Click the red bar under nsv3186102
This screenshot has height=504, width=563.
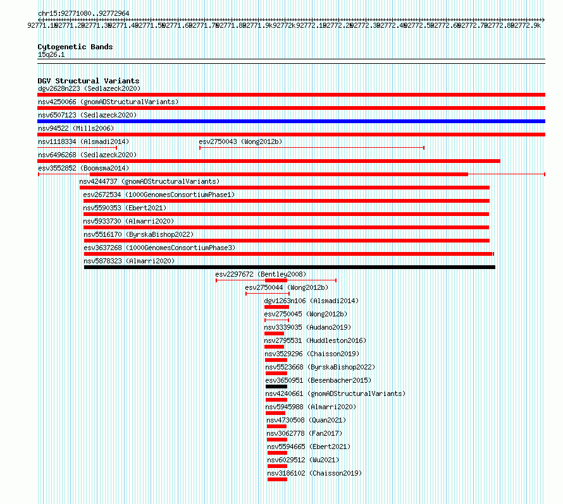tap(277, 479)
